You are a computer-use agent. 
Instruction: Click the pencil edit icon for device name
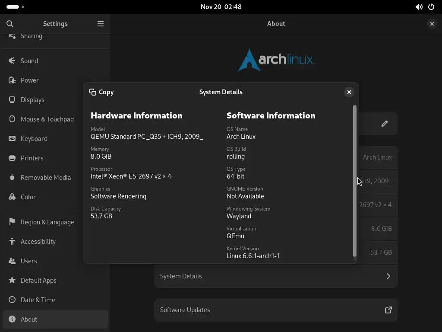(x=385, y=124)
